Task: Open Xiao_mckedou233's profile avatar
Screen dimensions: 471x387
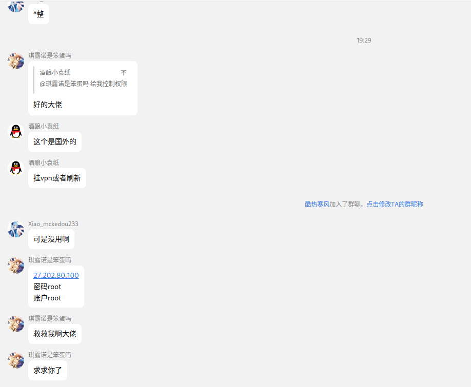Action: tap(16, 229)
